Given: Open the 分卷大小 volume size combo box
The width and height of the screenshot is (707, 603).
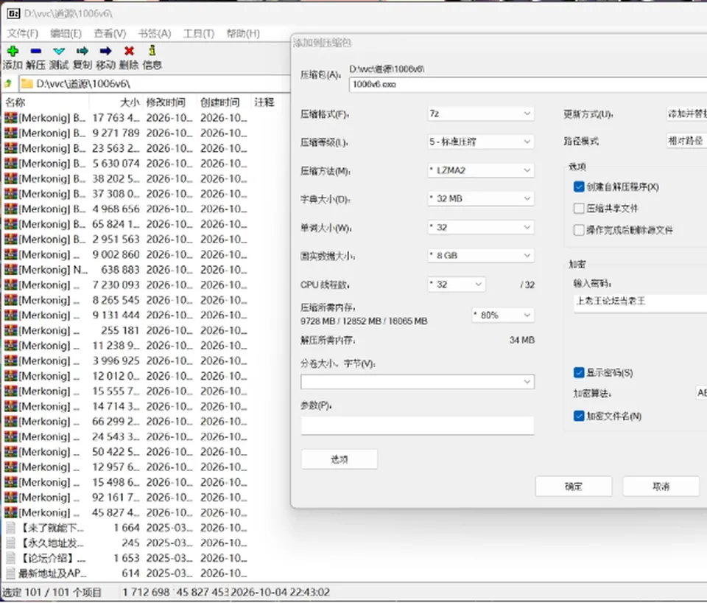Looking at the screenshot, I should click(x=418, y=382).
